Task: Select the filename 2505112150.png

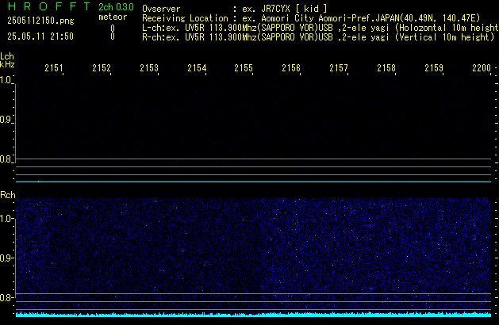Action: pyautogui.click(x=40, y=21)
